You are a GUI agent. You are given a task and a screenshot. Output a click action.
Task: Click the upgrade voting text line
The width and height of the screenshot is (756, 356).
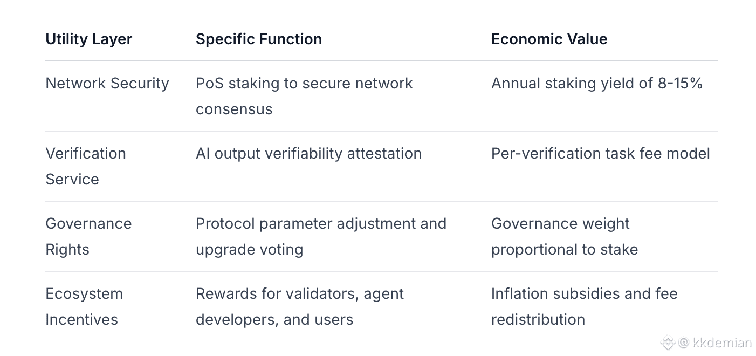tap(249, 249)
